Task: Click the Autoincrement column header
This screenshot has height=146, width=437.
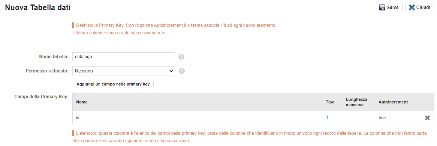Action: (x=393, y=102)
